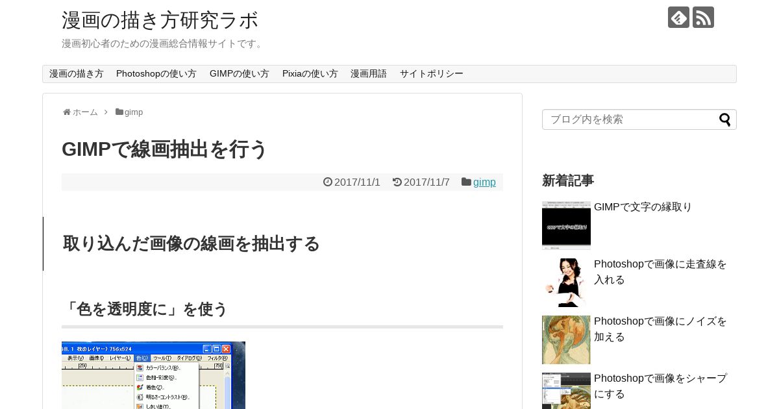Click thumbnail for GIMPで文字の縁取り
779x409 pixels.
(566, 225)
